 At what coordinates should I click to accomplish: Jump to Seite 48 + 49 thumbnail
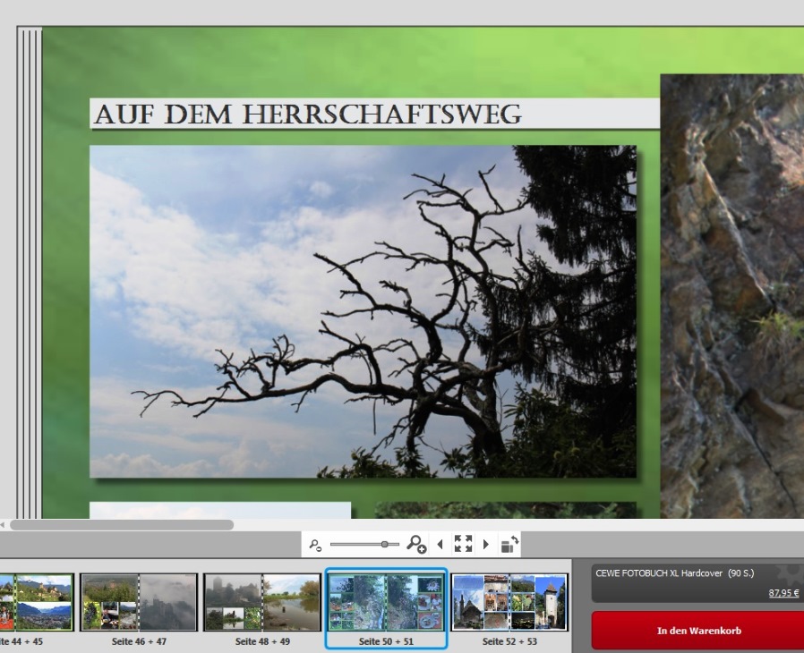point(262,603)
